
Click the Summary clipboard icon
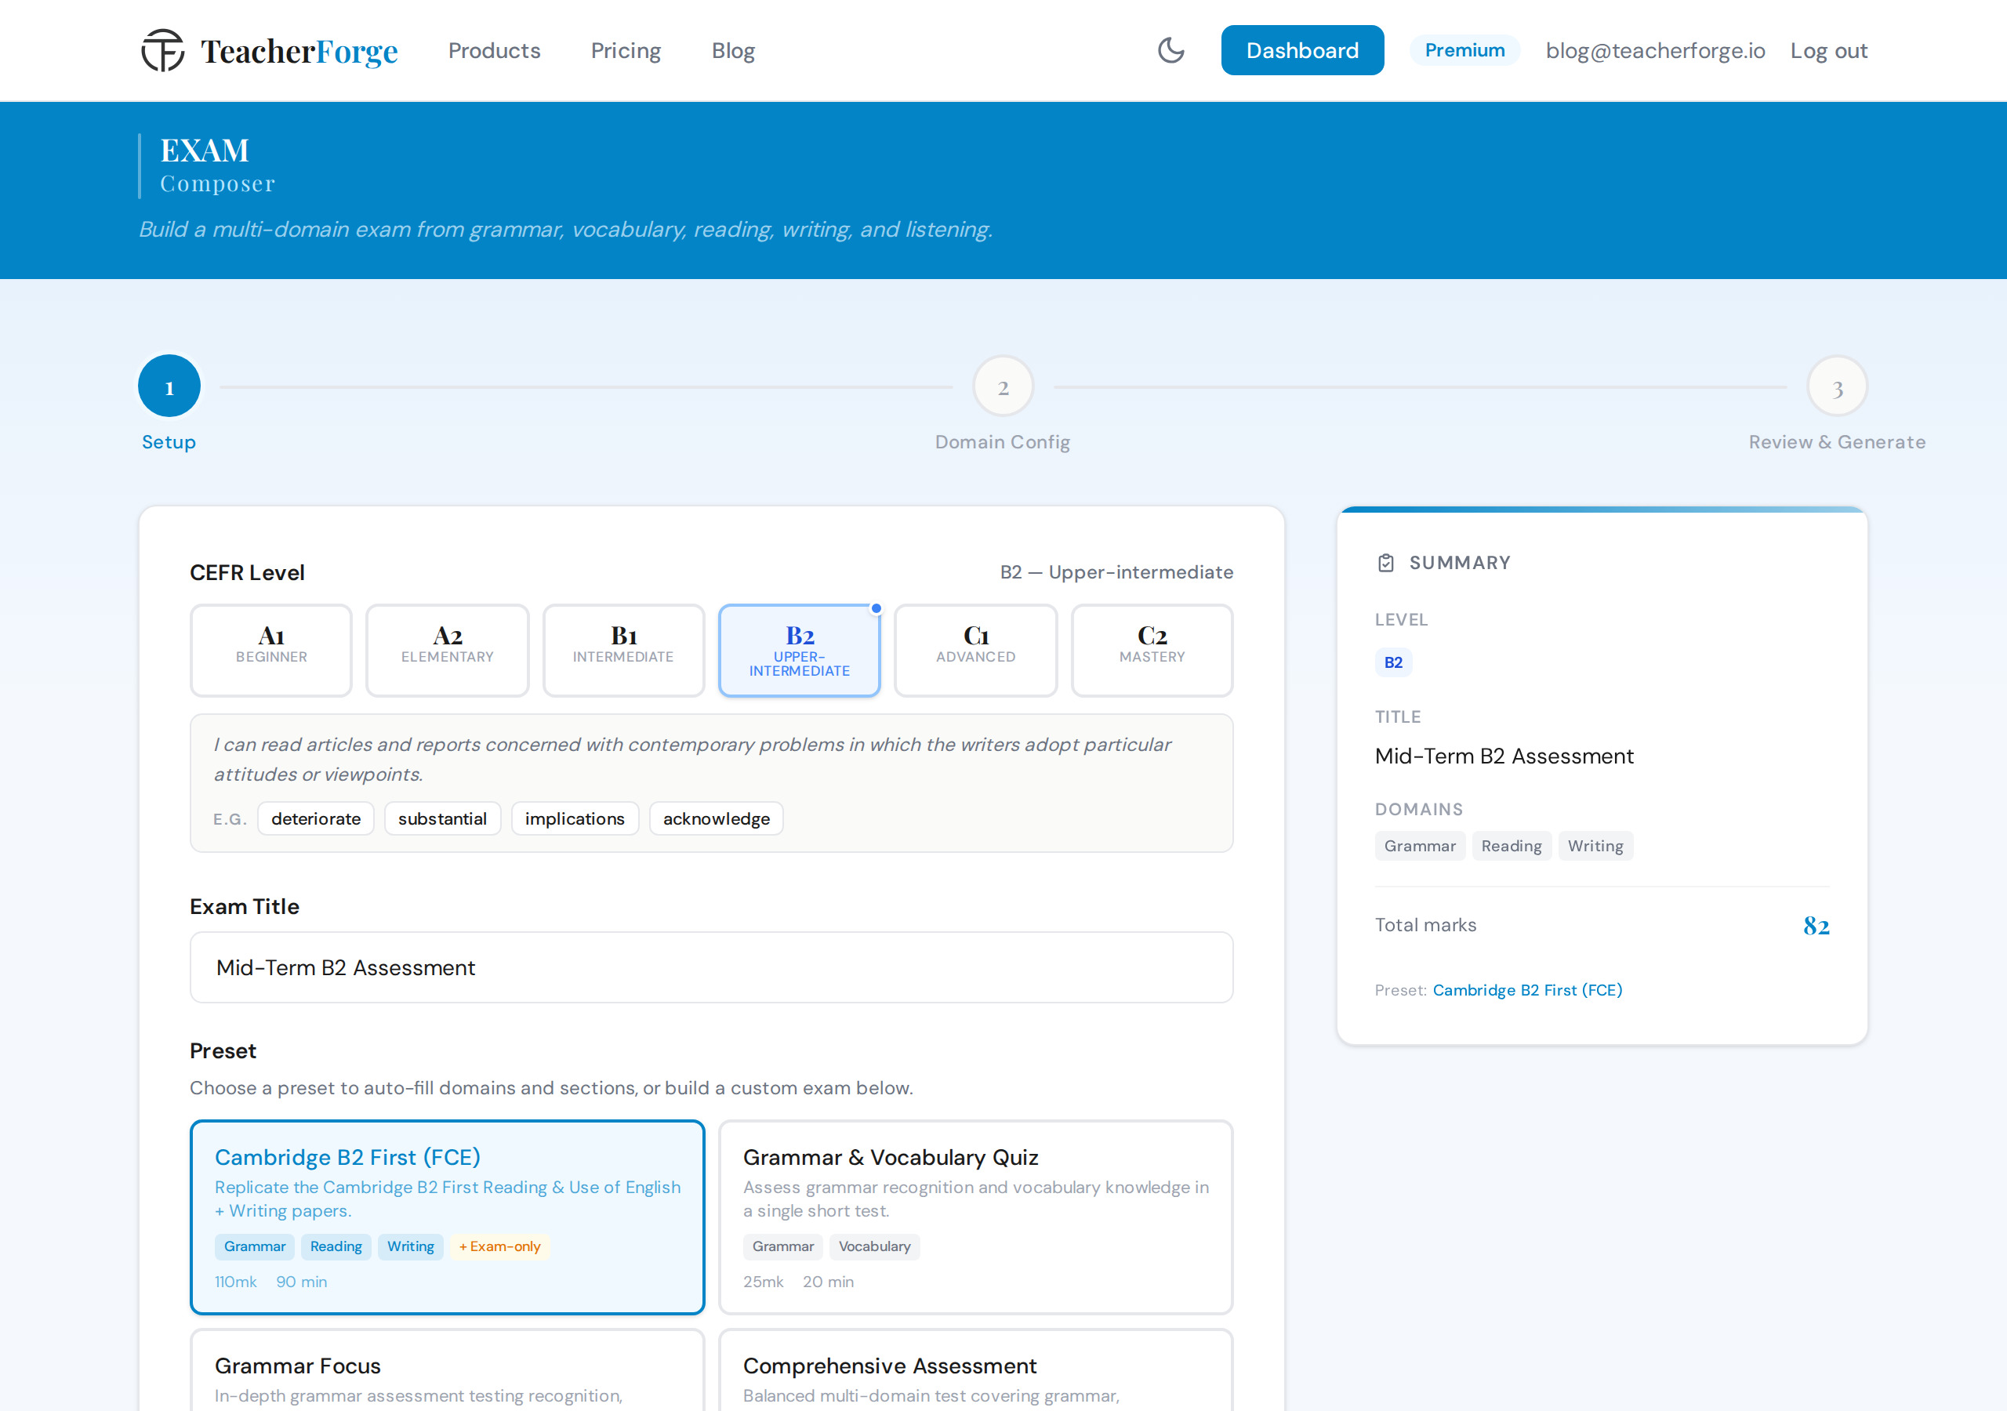pyautogui.click(x=1385, y=562)
